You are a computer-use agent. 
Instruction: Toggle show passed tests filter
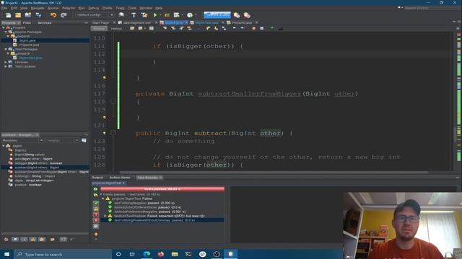pos(96,203)
